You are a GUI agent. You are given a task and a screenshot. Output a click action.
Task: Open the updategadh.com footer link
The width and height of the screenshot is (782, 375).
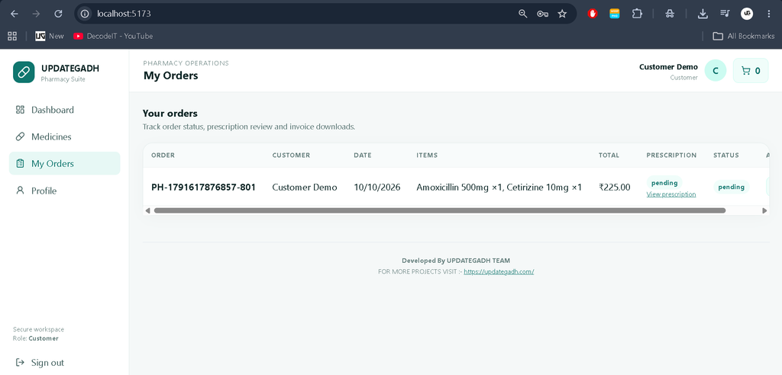(x=499, y=272)
